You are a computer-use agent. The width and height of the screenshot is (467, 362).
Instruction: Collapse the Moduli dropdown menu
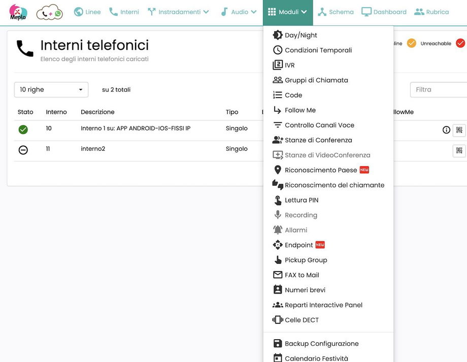288,12
